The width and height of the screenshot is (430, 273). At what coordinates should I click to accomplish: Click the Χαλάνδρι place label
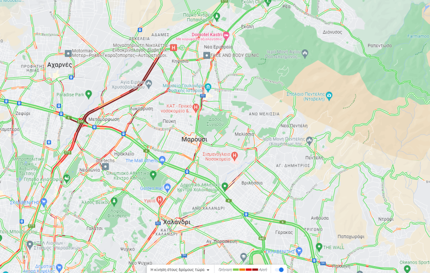[176, 222]
